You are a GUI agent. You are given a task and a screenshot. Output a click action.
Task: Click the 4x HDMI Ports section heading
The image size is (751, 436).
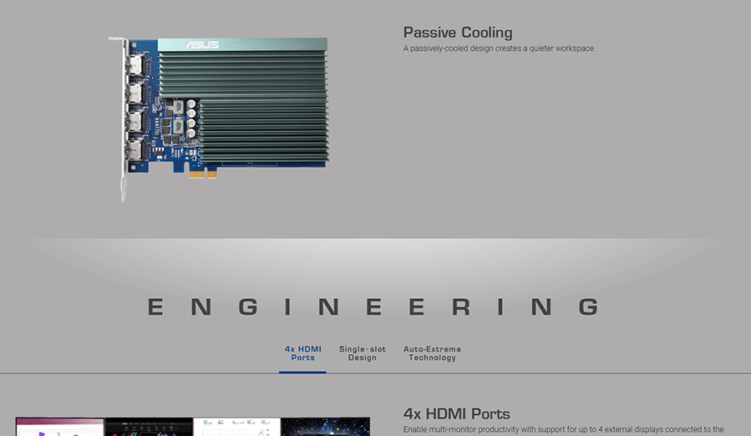[456, 413]
